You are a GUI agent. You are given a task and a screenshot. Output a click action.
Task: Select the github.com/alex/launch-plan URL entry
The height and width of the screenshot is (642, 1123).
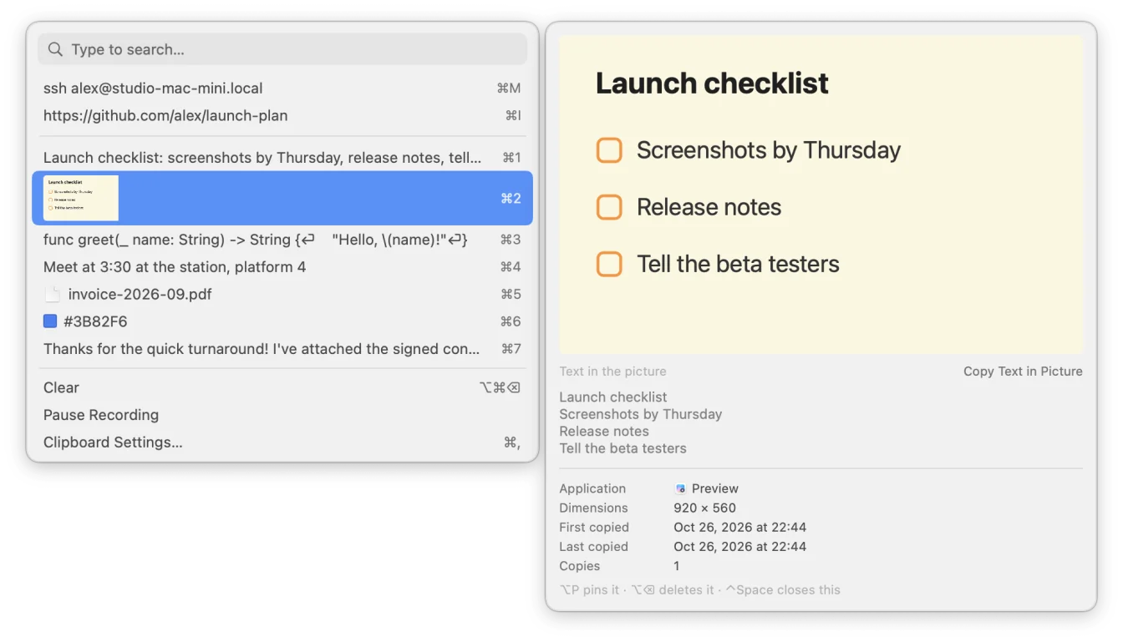(282, 115)
